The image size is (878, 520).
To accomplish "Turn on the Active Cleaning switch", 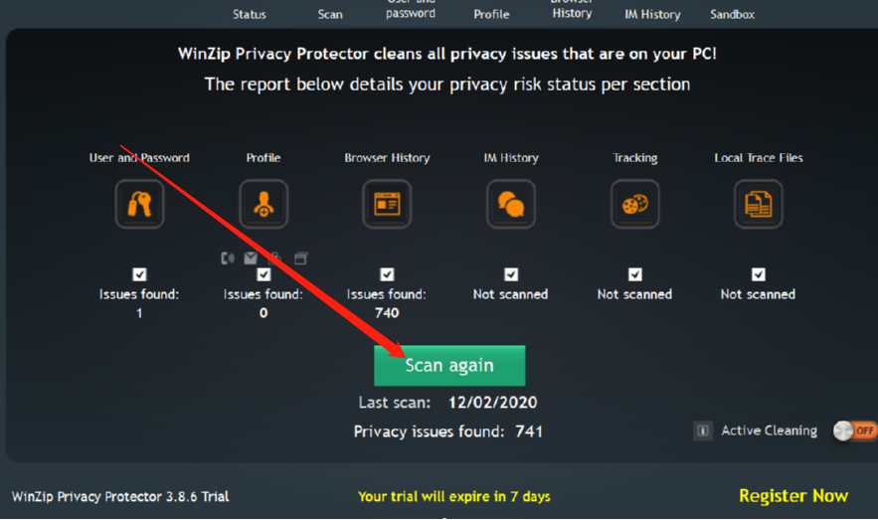I will (x=854, y=431).
